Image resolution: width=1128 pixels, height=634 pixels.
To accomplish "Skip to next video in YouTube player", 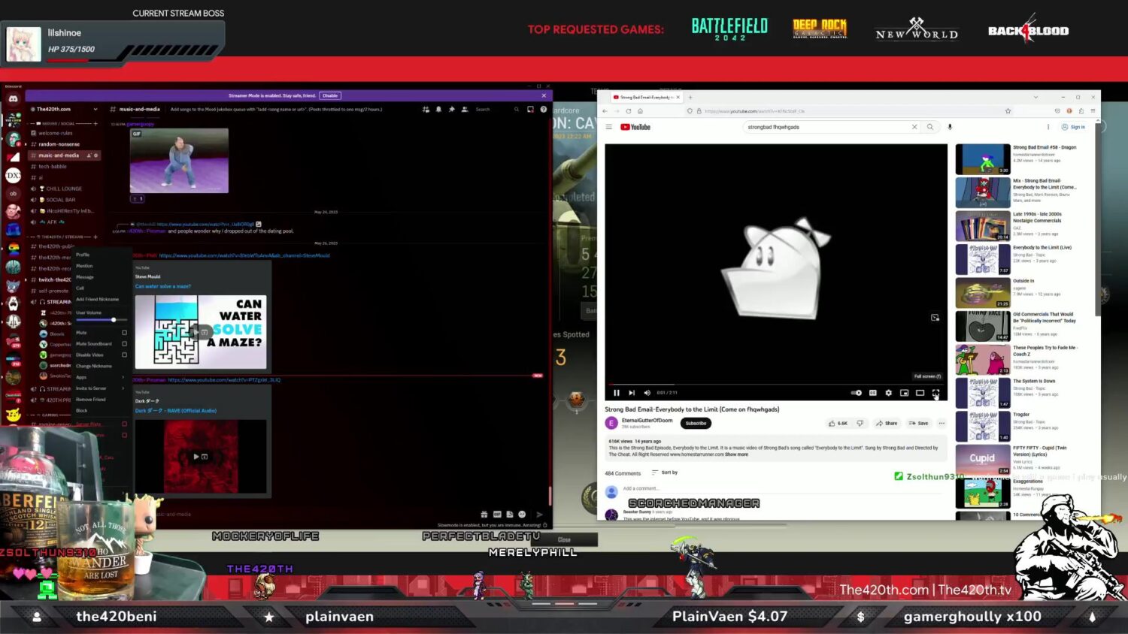I will (x=632, y=393).
